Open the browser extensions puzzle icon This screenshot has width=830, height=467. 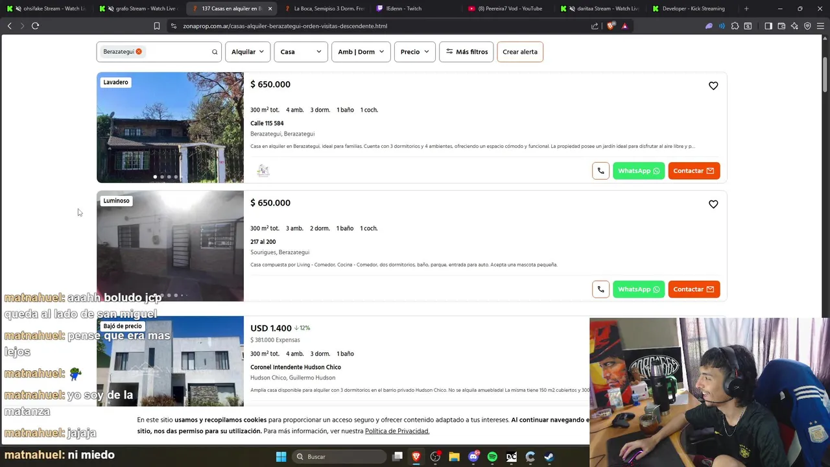pyautogui.click(x=735, y=26)
